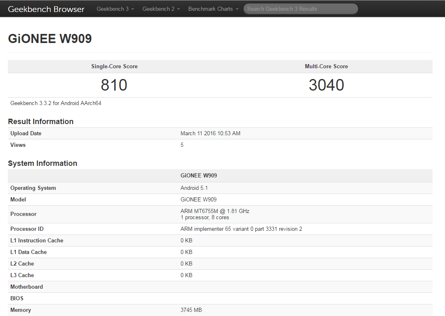Select the System Information heading
The image size is (445, 316).
(43, 163)
